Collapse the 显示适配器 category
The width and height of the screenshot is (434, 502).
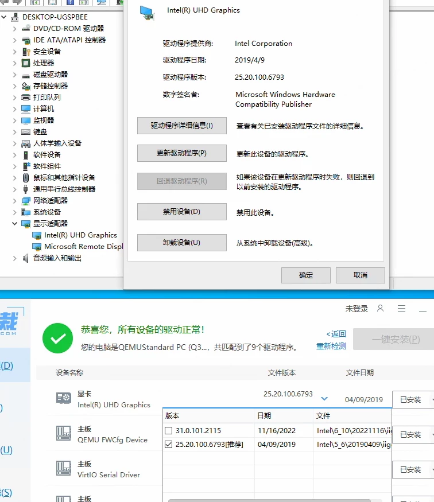point(14,224)
